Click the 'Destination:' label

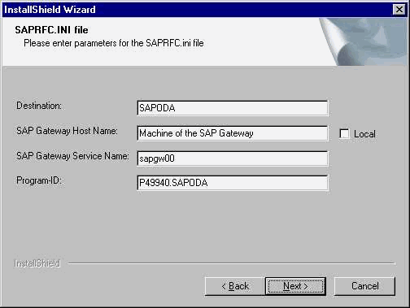[x=39, y=106]
